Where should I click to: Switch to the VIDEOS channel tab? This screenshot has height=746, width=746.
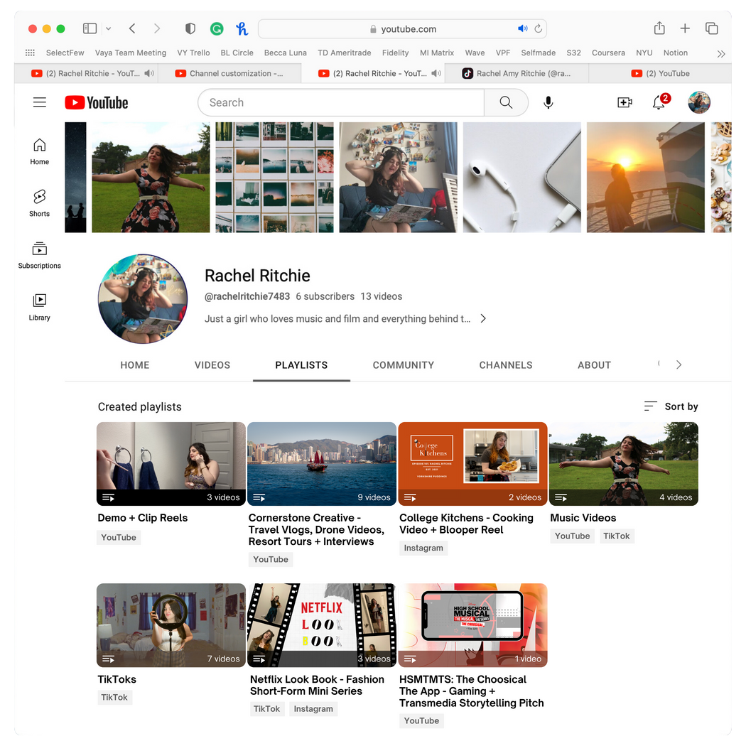(212, 365)
